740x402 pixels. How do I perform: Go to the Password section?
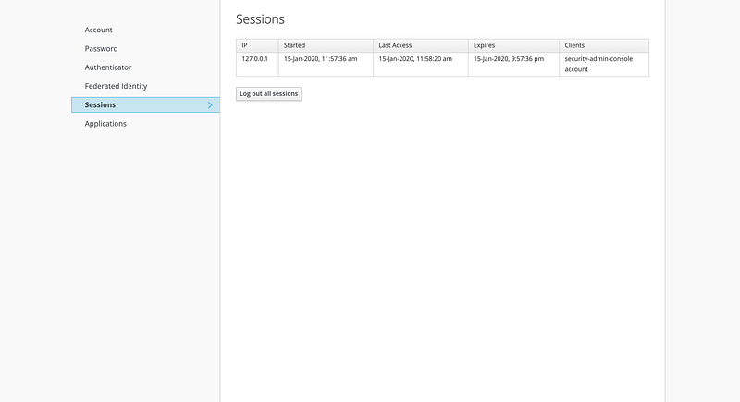(x=101, y=49)
